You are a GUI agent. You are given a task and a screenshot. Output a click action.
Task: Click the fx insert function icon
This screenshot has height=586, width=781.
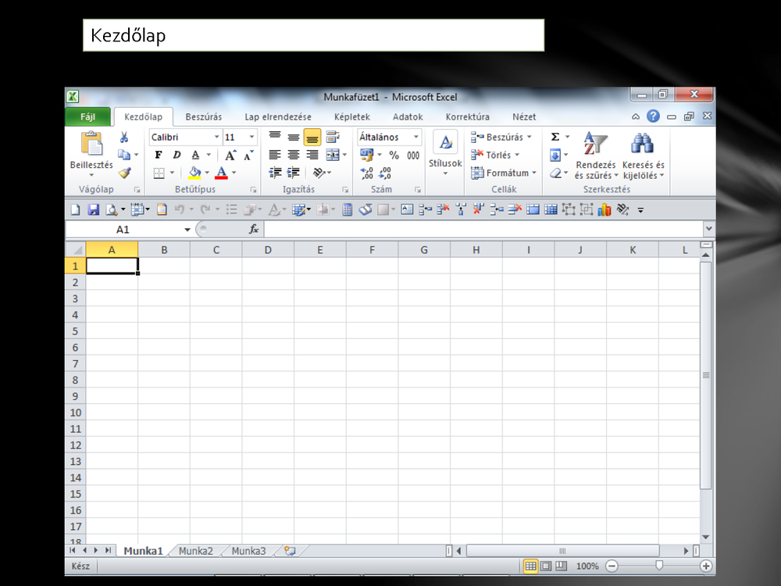coord(254,229)
